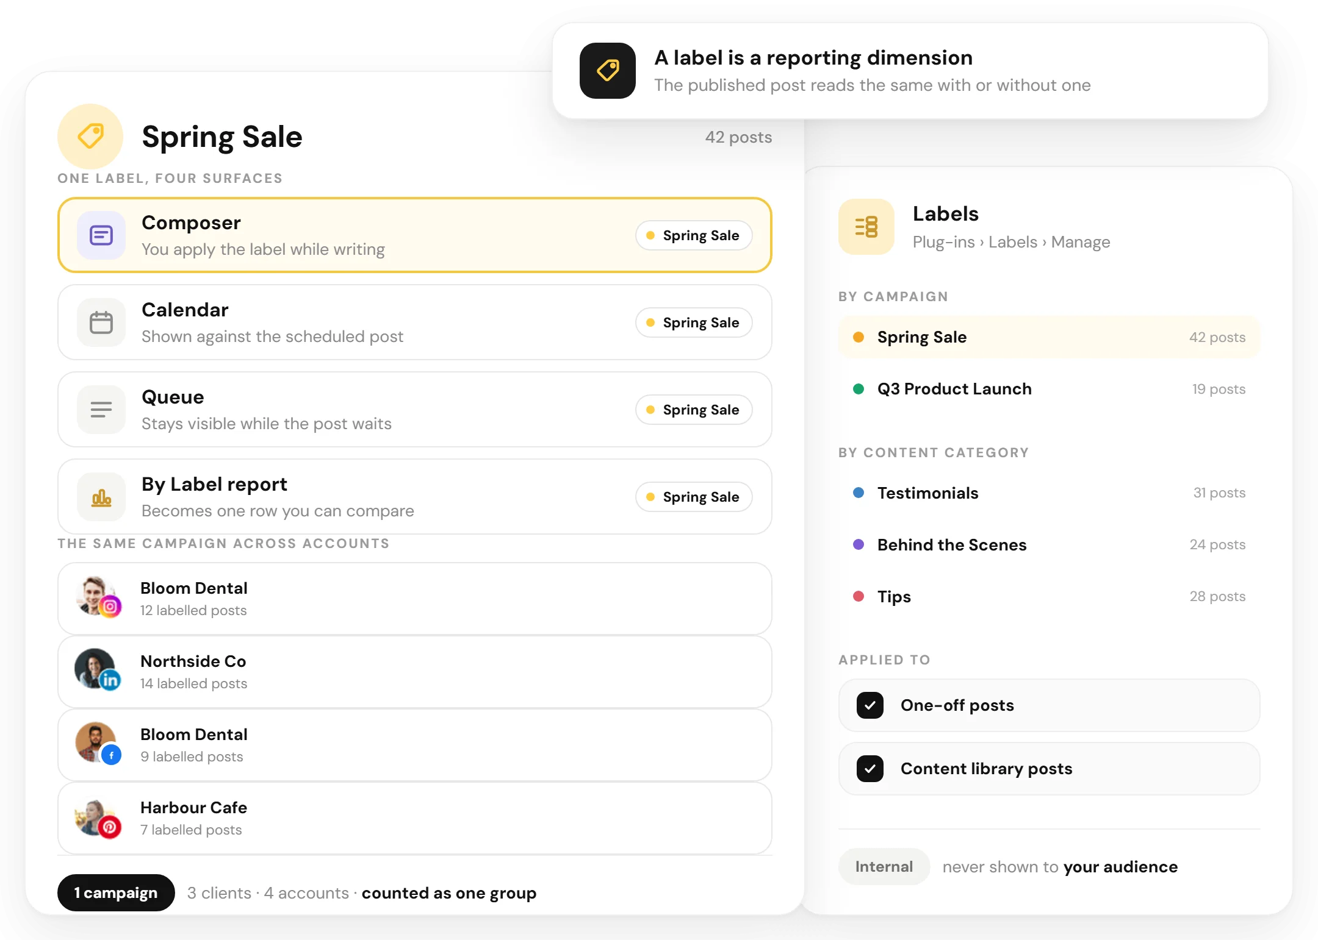Image resolution: width=1318 pixels, height=940 pixels.
Task: Open the Plug-ins breadcrumb link
Action: pos(944,242)
